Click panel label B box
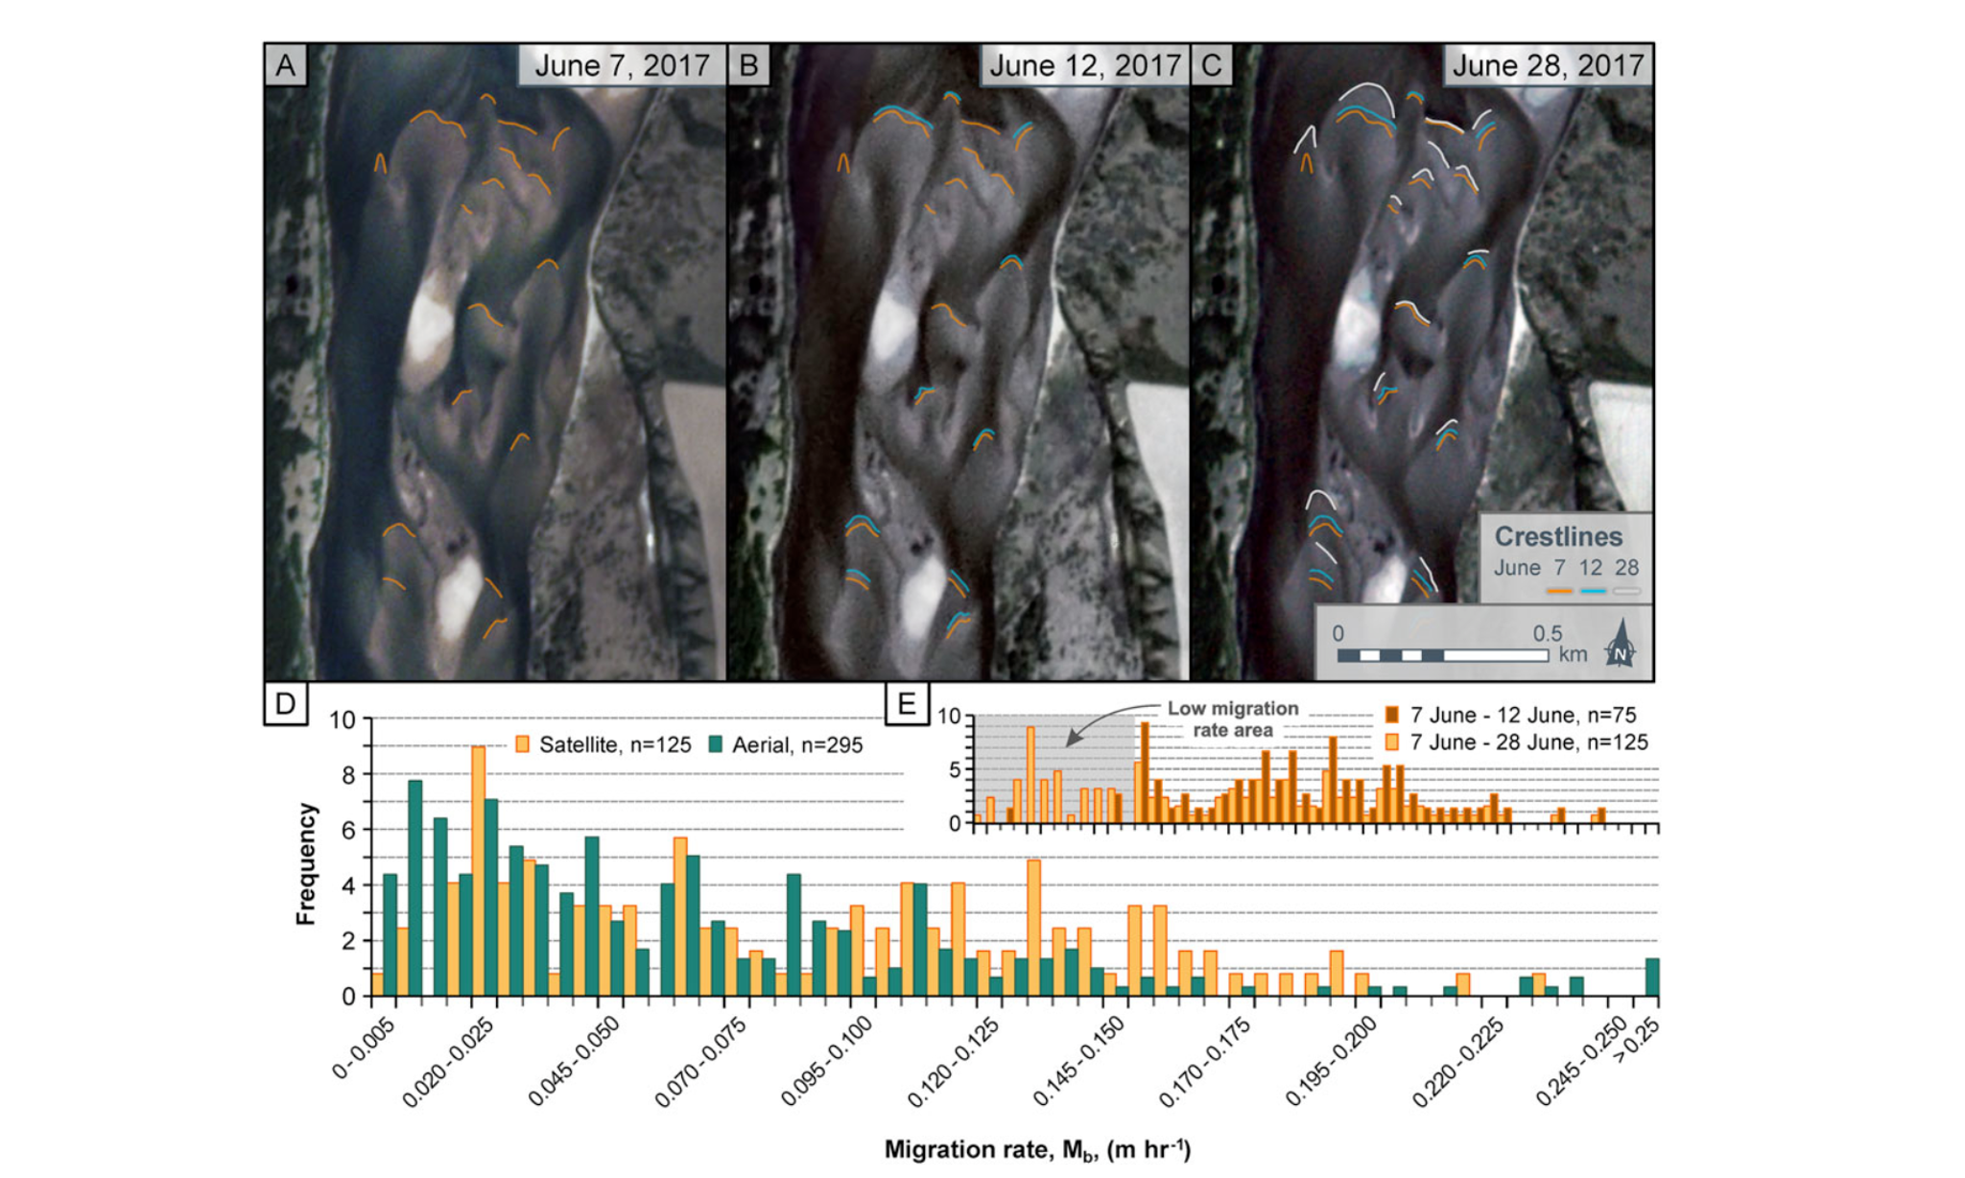Viewport: 1965px width, 1178px height. tap(748, 65)
